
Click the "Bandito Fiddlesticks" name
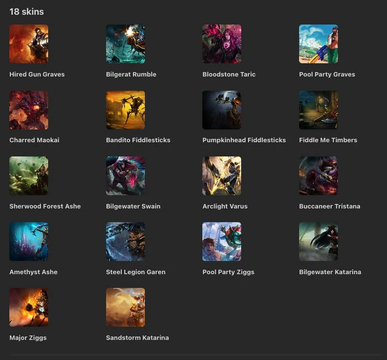[x=138, y=140]
